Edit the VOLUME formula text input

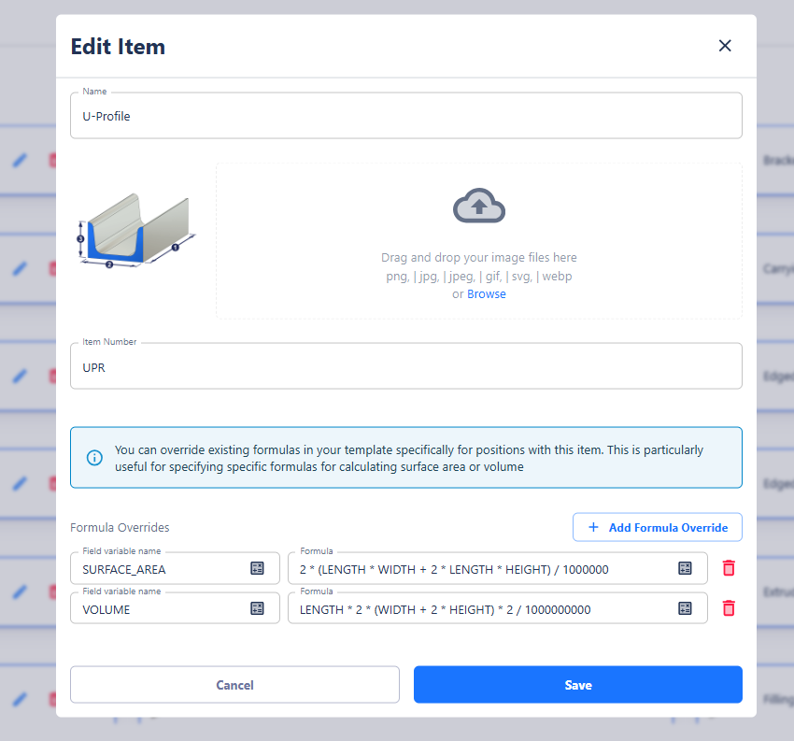tap(481, 609)
